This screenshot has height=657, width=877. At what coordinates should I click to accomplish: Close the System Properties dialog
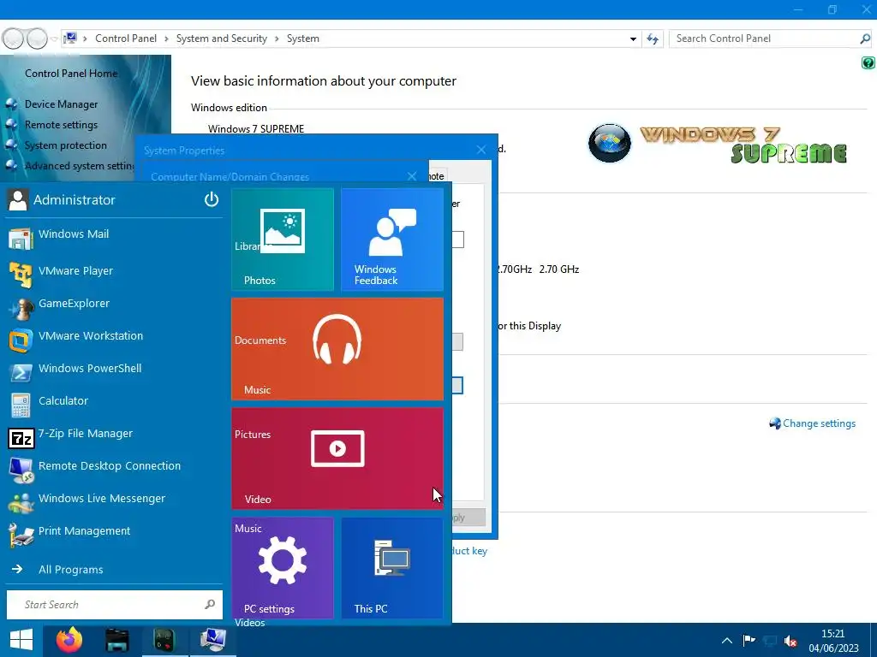tap(481, 150)
